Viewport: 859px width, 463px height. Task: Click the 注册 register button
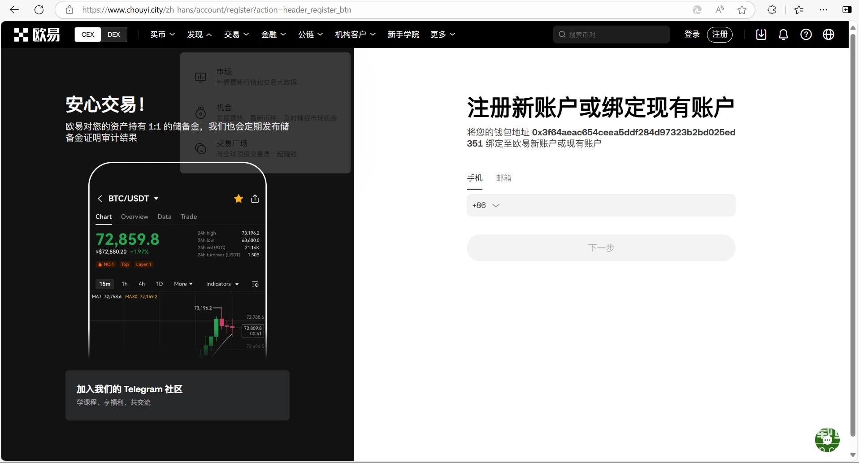[720, 35]
